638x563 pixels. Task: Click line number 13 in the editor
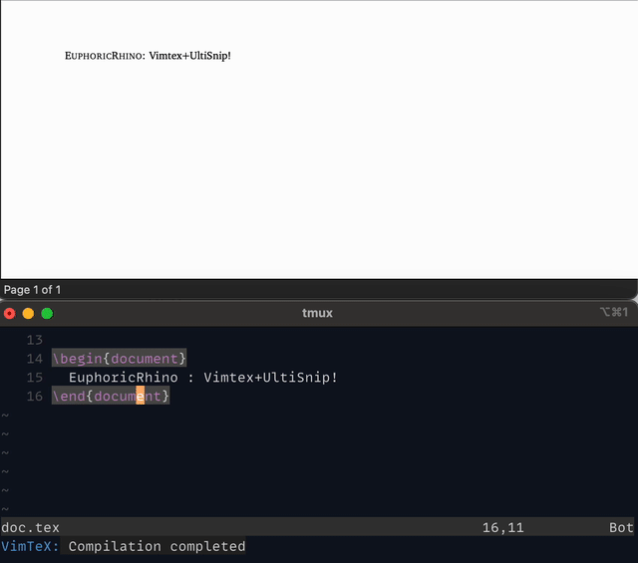(x=35, y=340)
